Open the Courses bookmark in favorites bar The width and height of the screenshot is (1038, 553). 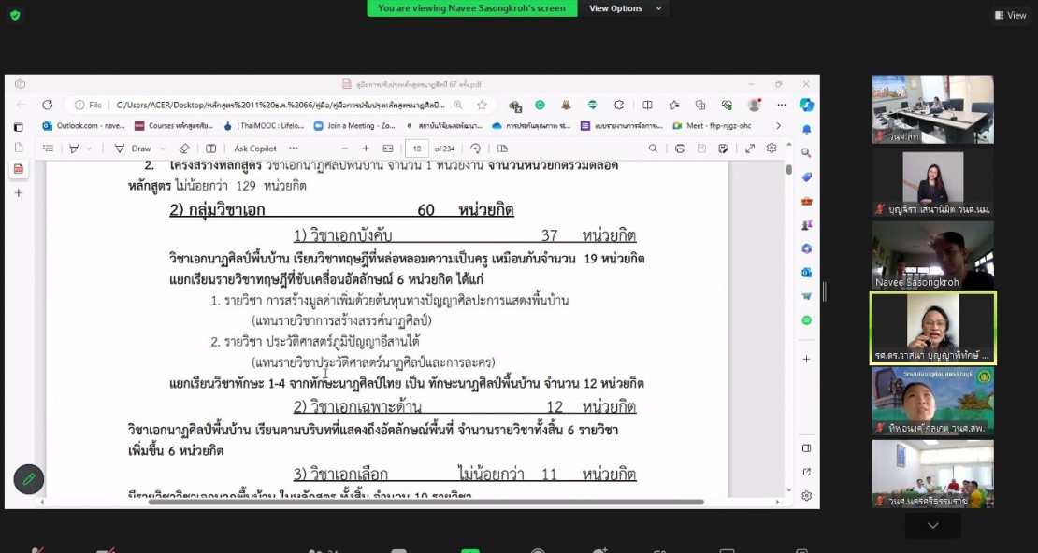174,126
